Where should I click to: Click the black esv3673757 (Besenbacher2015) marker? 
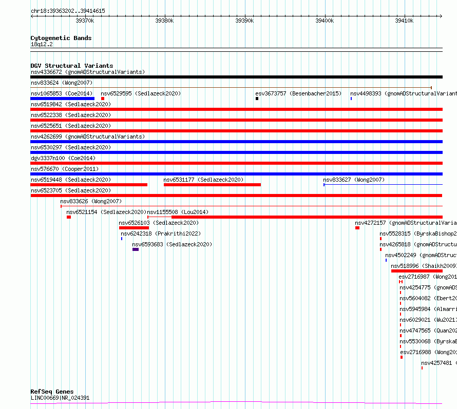(x=257, y=99)
